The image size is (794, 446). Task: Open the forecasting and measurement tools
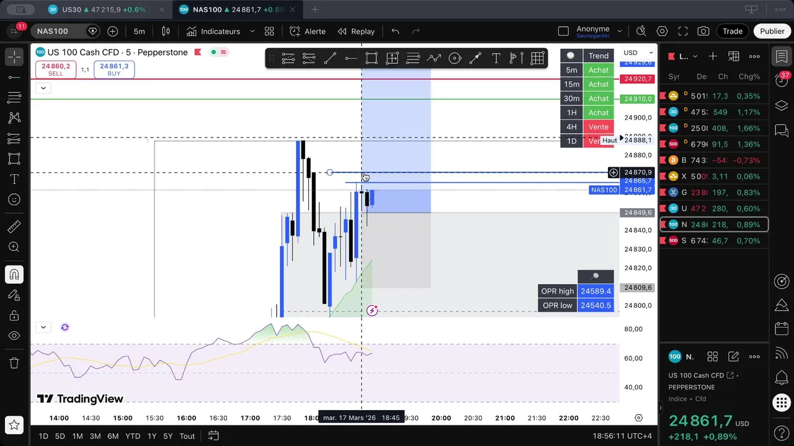(14, 138)
